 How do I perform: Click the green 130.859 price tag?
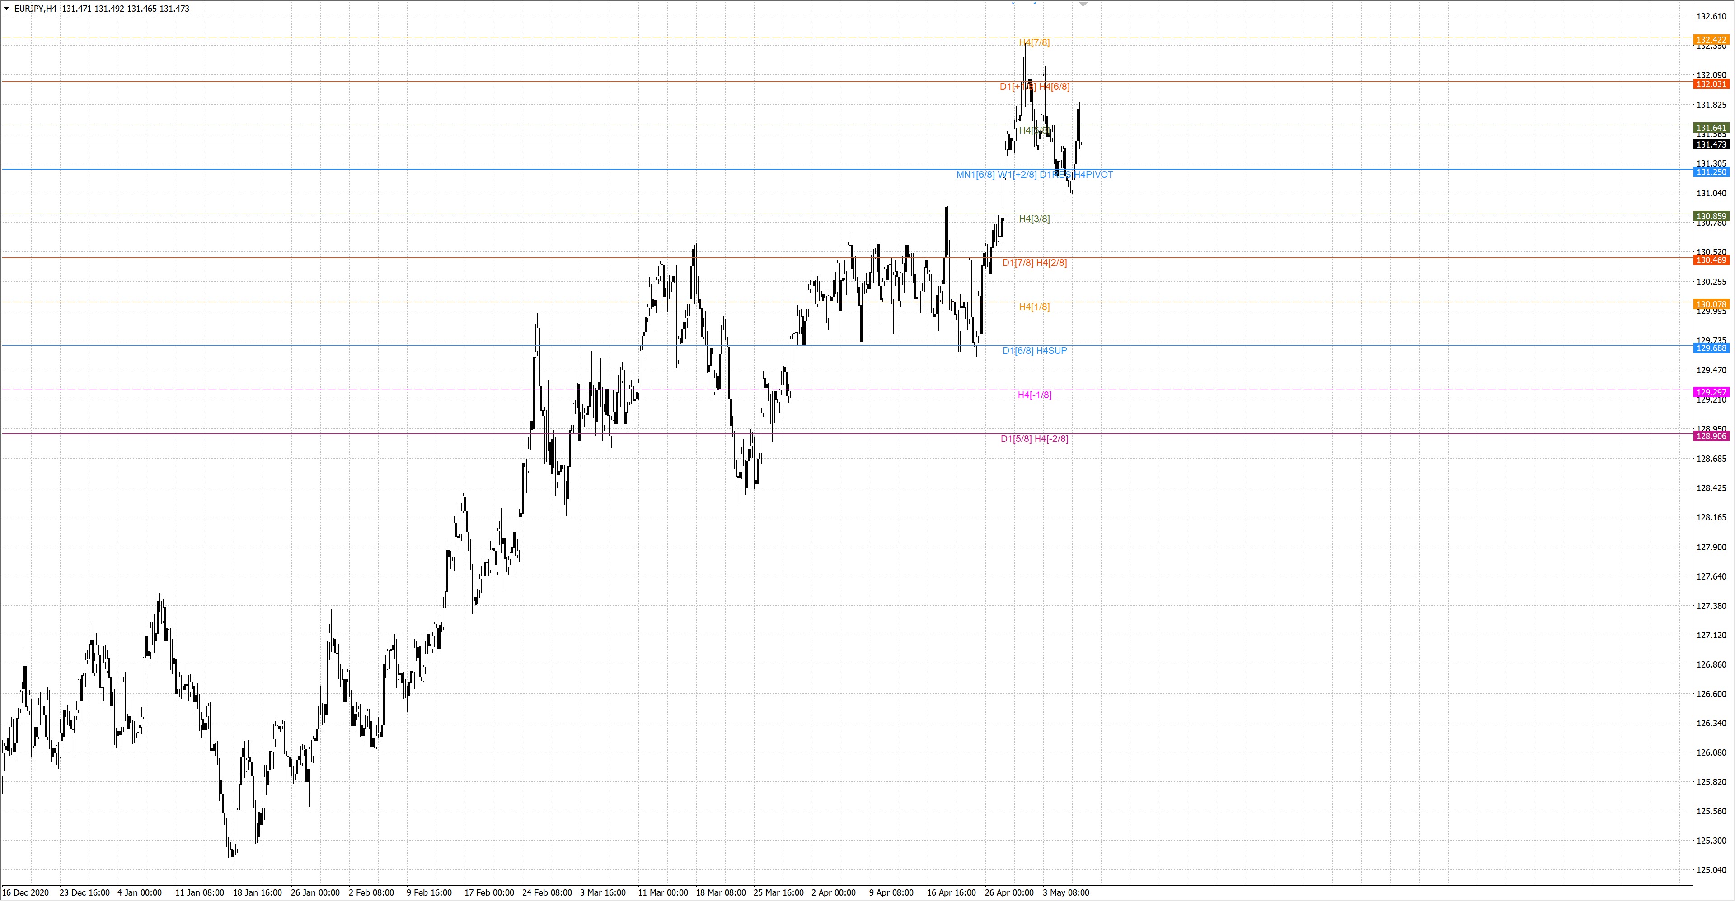tap(1711, 216)
